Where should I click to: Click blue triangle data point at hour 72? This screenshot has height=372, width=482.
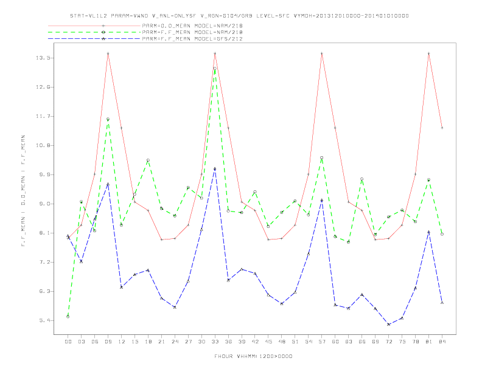click(388, 324)
